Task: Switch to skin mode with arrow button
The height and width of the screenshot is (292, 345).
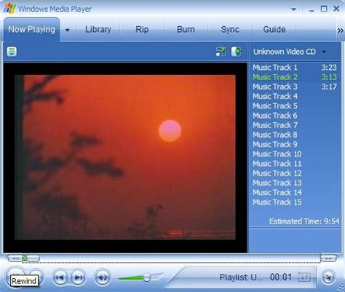Action: [x=328, y=277]
